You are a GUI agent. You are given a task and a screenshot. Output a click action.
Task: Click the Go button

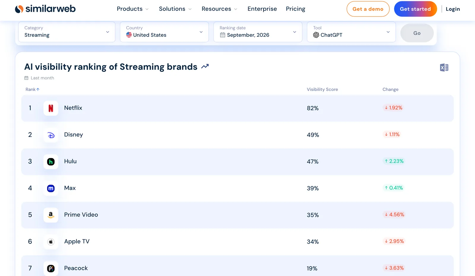[x=417, y=33]
